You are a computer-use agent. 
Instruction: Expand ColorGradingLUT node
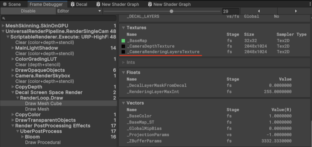13,59
